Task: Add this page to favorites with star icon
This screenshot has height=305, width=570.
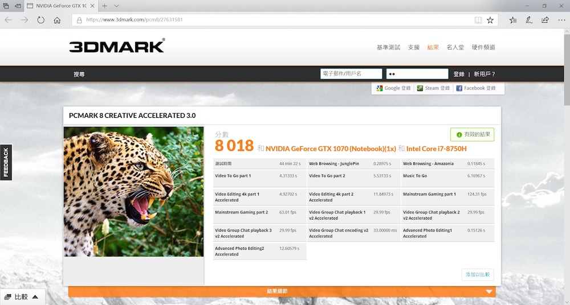Action: [490, 20]
